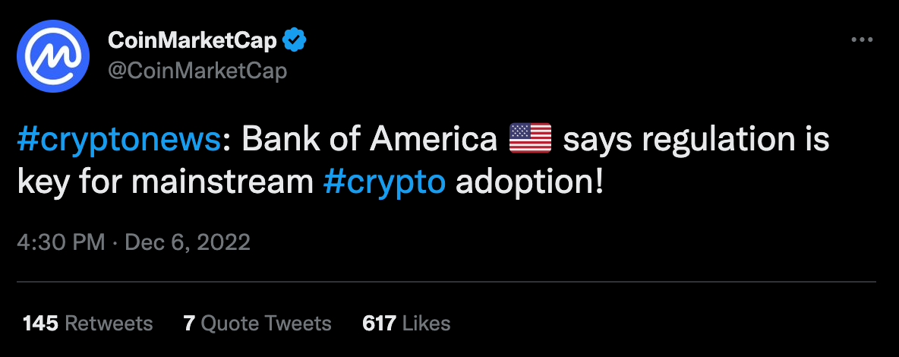The width and height of the screenshot is (899, 357).
Task: Click the 4:30 PM timestamp
Action: (61, 242)
